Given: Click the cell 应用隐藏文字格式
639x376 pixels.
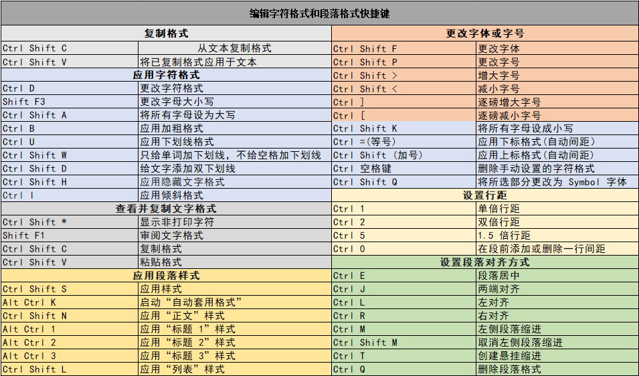Looking at the screenshot, I should tap(235, 182).
